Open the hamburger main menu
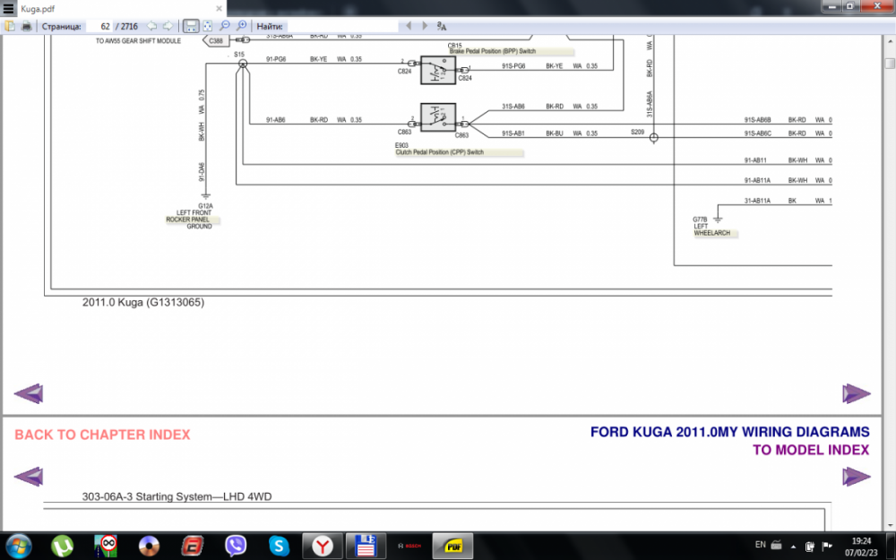 click(x=9, y=9)
